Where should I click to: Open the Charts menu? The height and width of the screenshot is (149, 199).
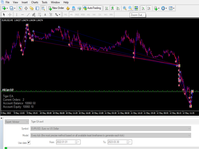[35, 2]
